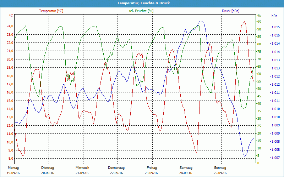Click the "20" humidity axis value
Viewport: 284px width, 177px height.
[259, 133]
